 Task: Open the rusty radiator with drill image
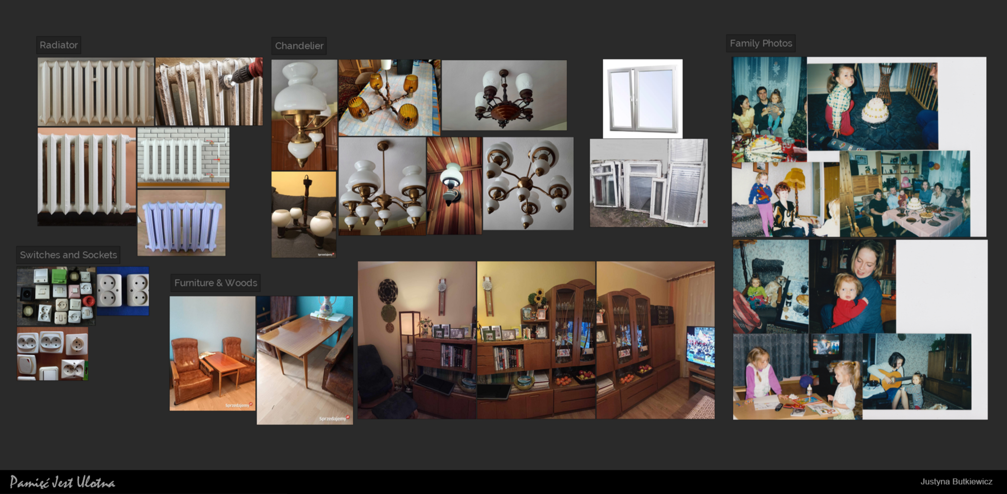coord(209,91)
